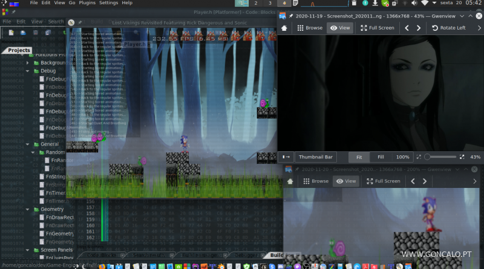This screenshot has width=484, height=269.
Task: Open the Go menu in the top panel
Action: point(72,3)
